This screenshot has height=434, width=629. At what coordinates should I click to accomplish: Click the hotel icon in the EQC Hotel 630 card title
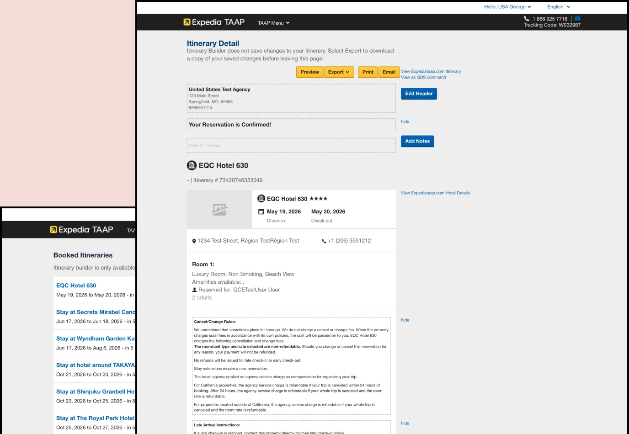point(261,198)
